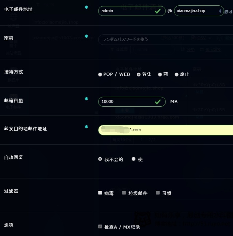Select 使 auto-reply radio option
233x236 pixels.
point(133,159)
